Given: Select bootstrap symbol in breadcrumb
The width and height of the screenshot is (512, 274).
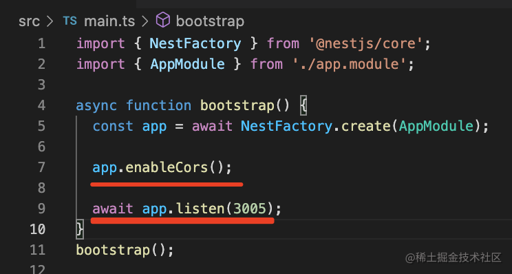Looking at the screenshot, I should click(210, 21).
